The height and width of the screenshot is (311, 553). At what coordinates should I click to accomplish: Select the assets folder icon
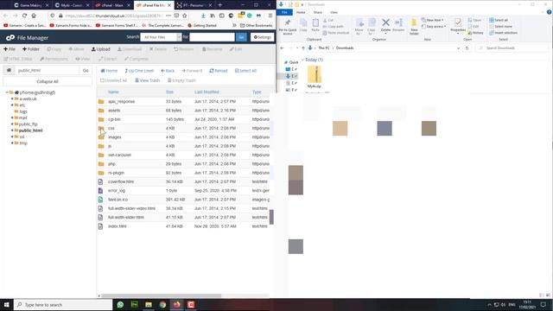pyautogui.click(x=101, y=111)
